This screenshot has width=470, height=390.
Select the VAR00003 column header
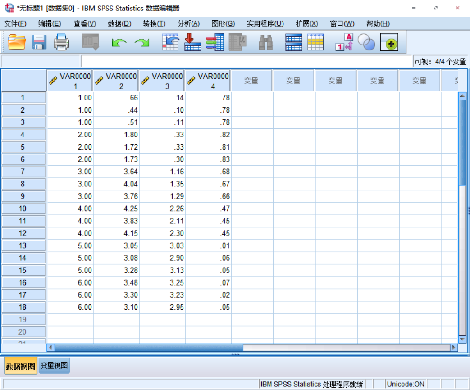pyautogui.click(x=162, y=81)
